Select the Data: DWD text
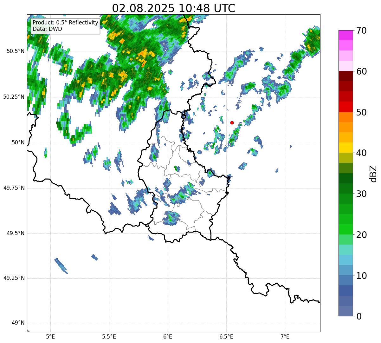This screenshot has height=343, width=381. (47, 29)
